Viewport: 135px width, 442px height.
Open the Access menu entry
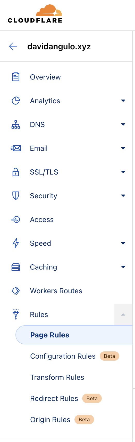(x=42, y=219)
